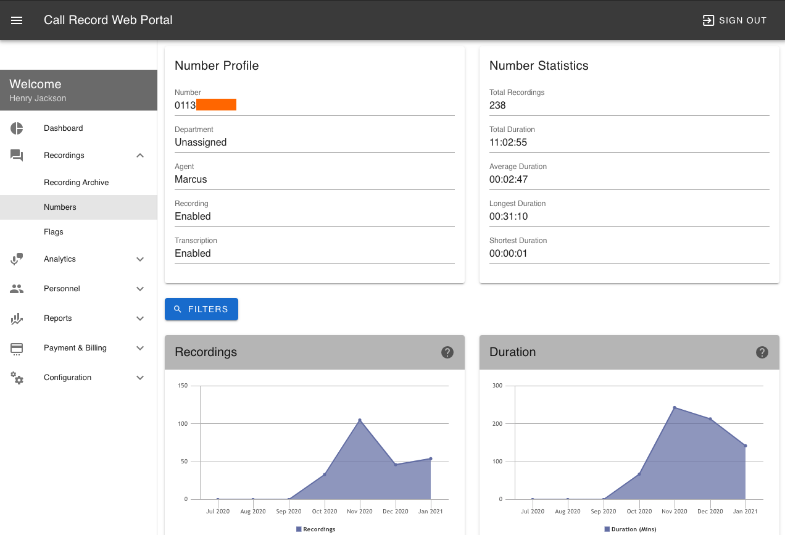Open the Recording Archive page

click(77, 183)
